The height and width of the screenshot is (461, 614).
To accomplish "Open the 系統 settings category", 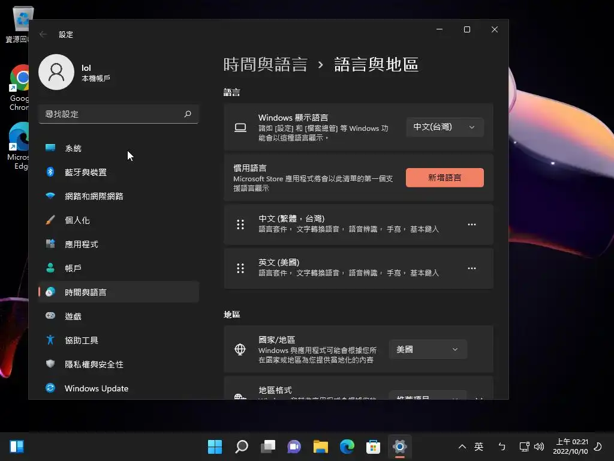I will click(119, 148).
